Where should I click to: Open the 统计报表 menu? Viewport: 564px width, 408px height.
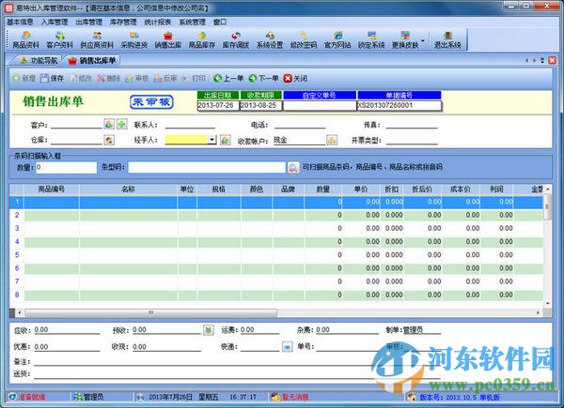coord(158,22)
